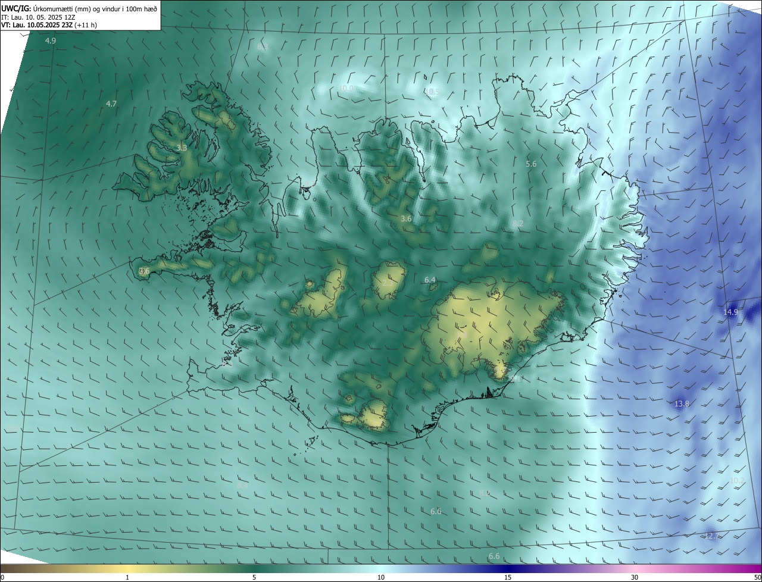This screenshot has width=762, height=582.
Task: Click the 3.3 value over the Westfjords
Action: point(182,148)
